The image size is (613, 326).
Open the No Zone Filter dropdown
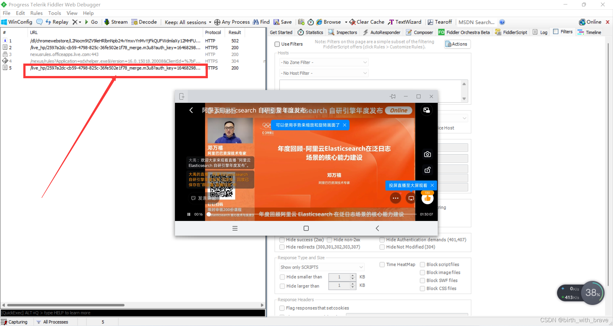click(324, 62)
